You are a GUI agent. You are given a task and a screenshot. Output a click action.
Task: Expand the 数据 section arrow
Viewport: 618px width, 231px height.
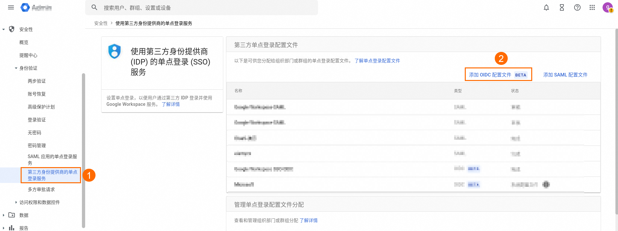tap(4, 215)
